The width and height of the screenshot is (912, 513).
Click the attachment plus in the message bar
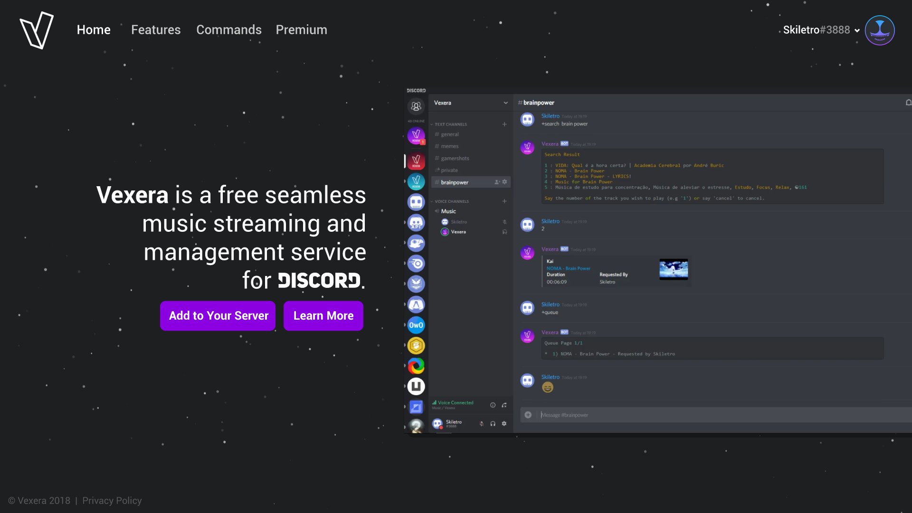pyautogui.click(x=528, y=415)
